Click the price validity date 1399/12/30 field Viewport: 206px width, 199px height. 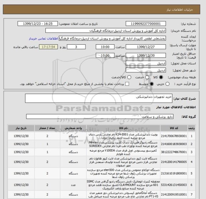[146, 55]
